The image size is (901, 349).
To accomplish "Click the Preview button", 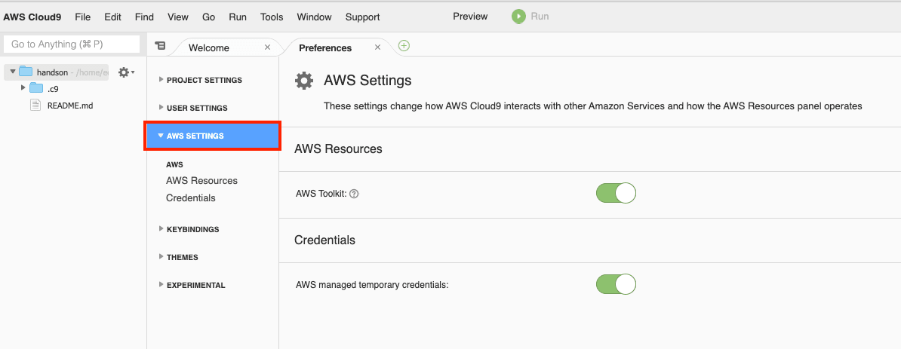I will click(470, 16).
